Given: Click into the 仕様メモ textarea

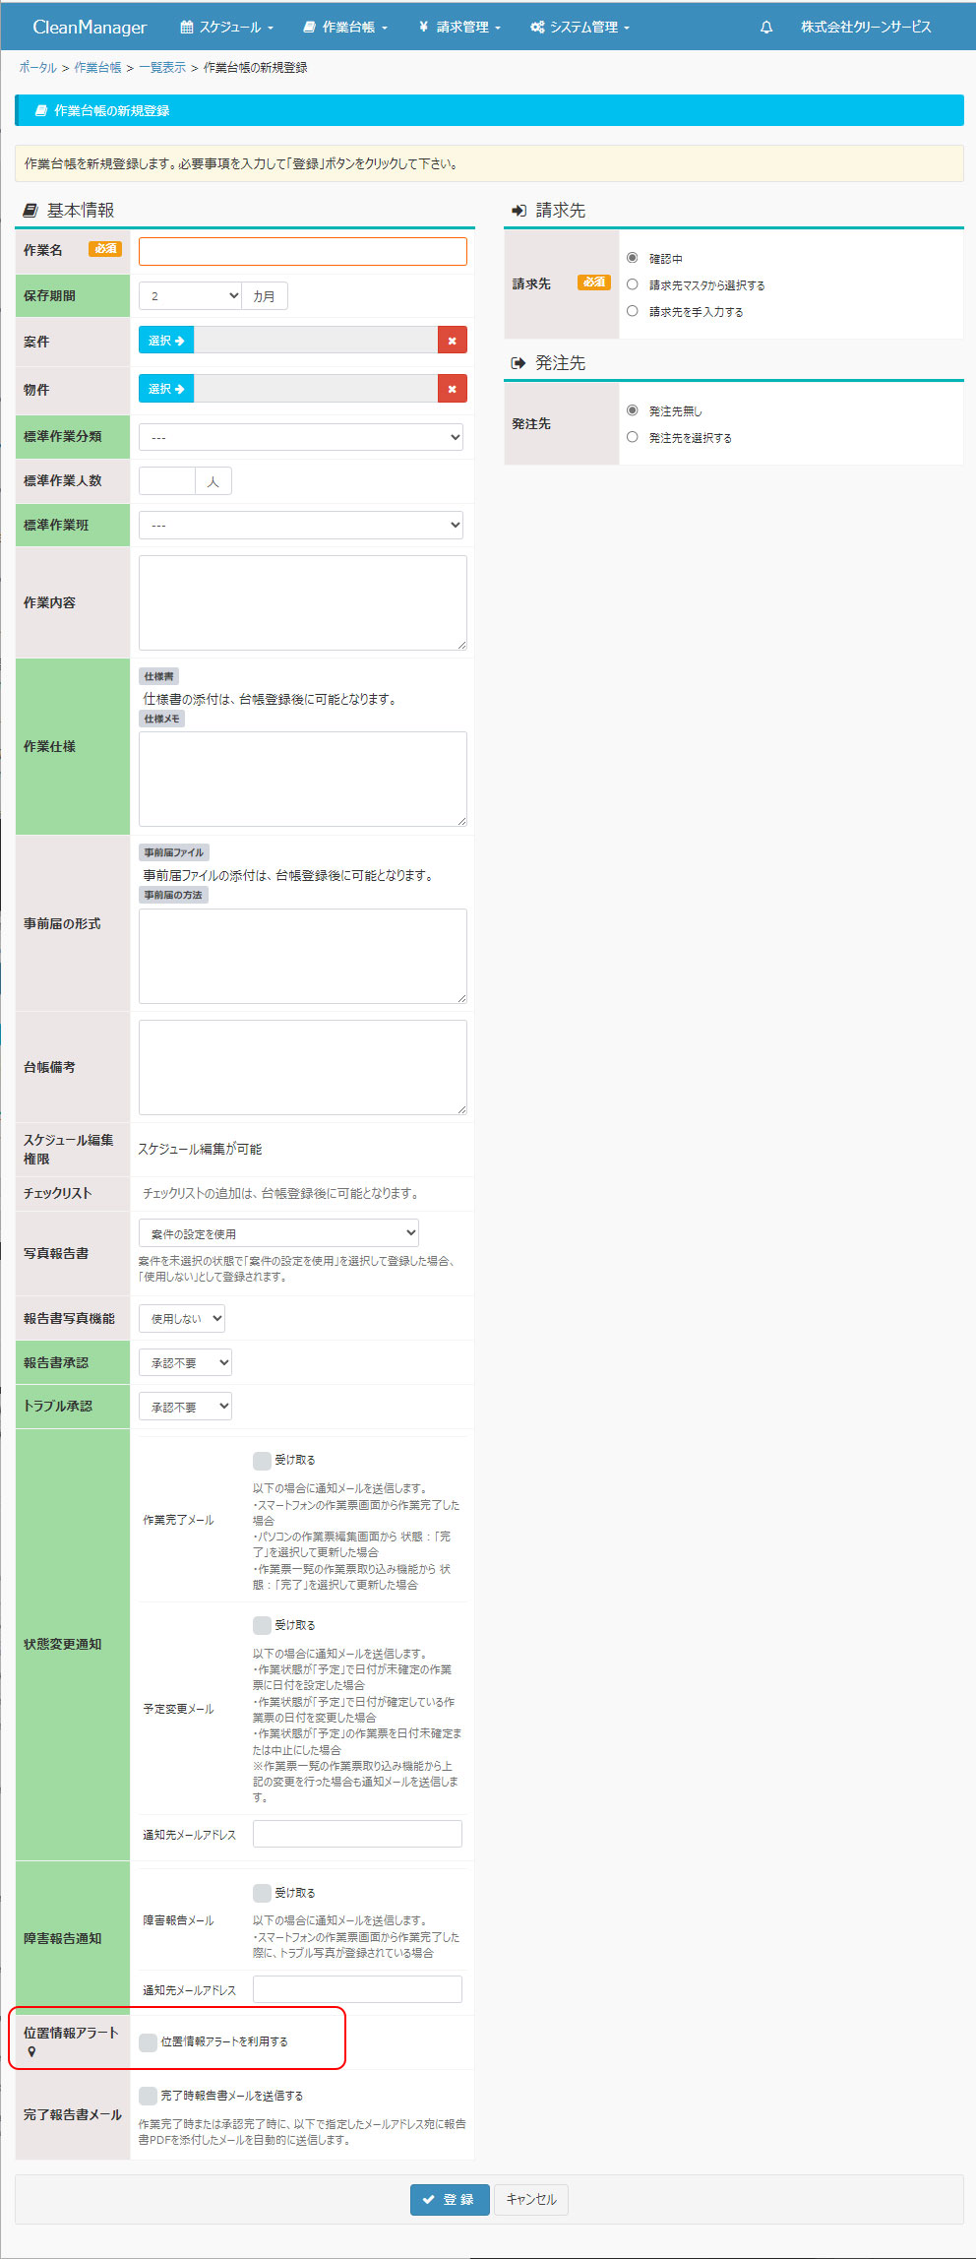Looking at the screenshot, I should click(303, 779).
